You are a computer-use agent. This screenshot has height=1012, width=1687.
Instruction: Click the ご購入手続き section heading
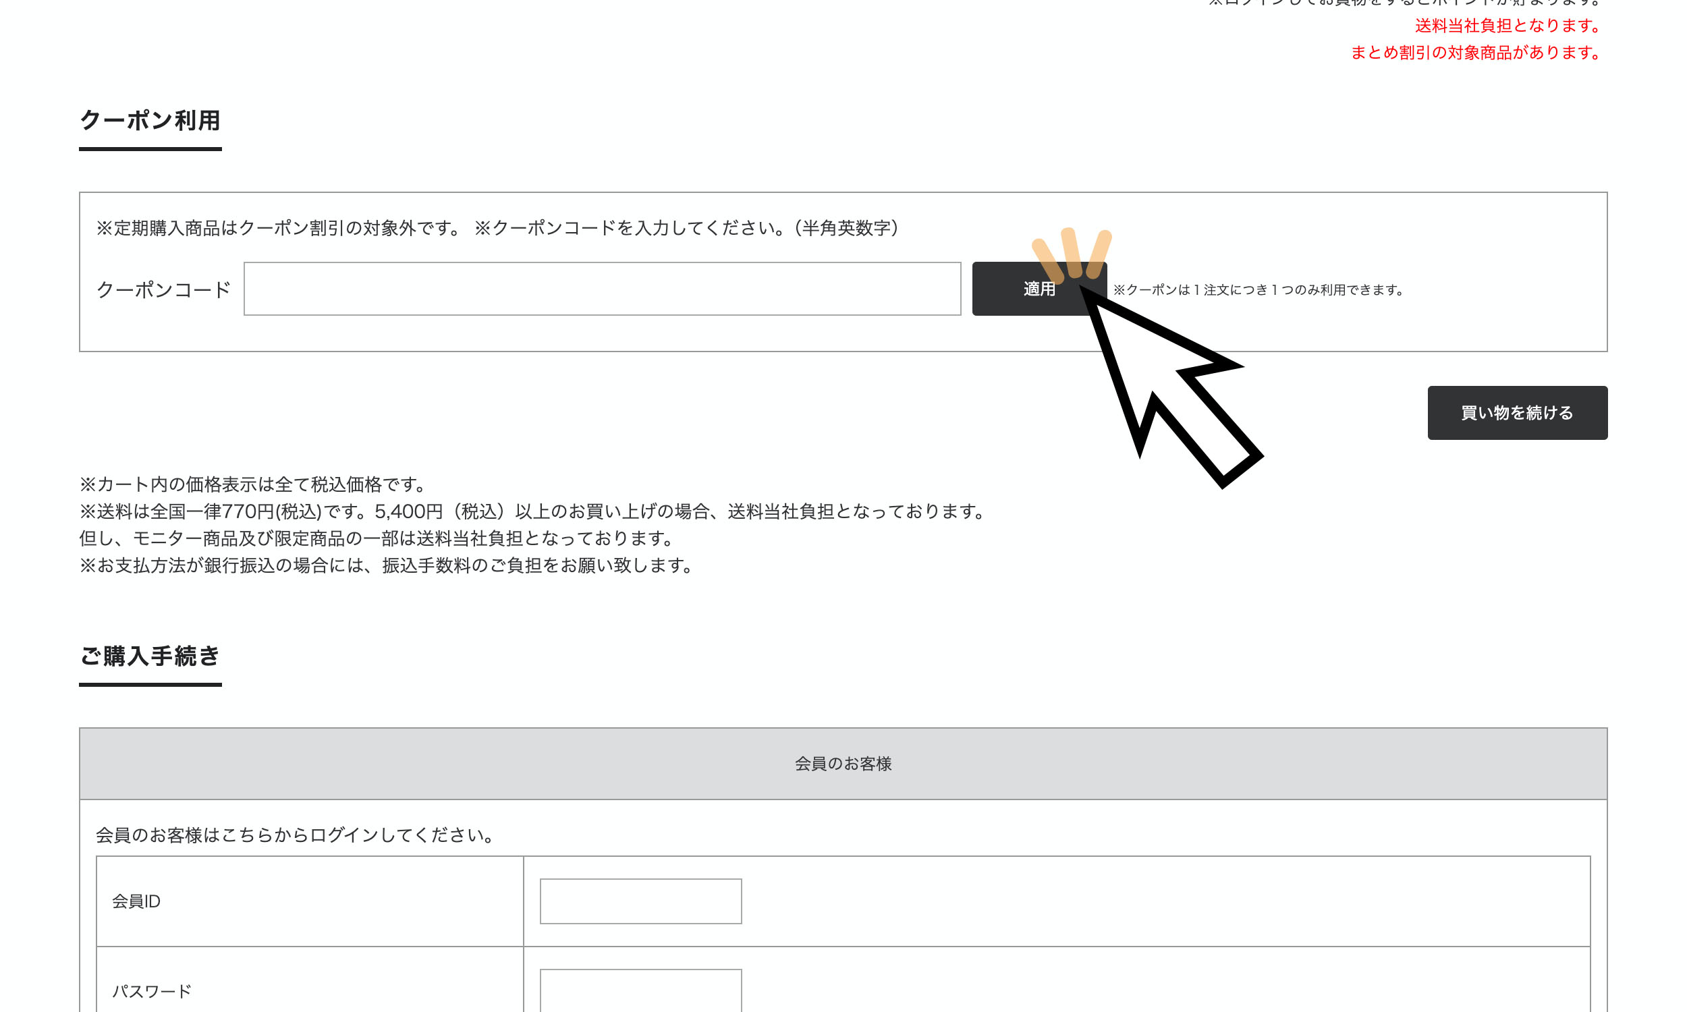click(150, 656)
